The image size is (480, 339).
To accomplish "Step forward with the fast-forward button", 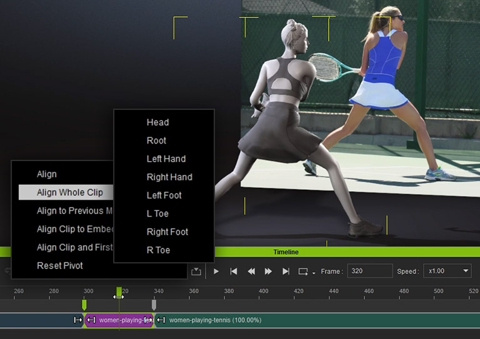I will tap(268, 272).
